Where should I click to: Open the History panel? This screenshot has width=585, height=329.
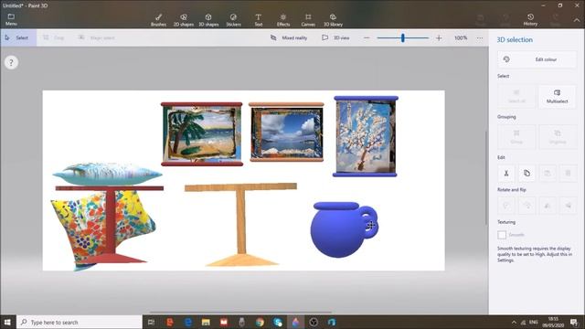point(530,20)
